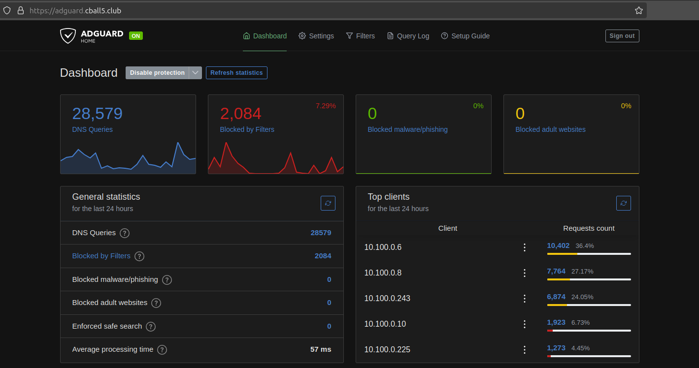Click the browser address bar URL
Image resolution: width=699 pixels, height=368 pixels.
coord(75,10)
